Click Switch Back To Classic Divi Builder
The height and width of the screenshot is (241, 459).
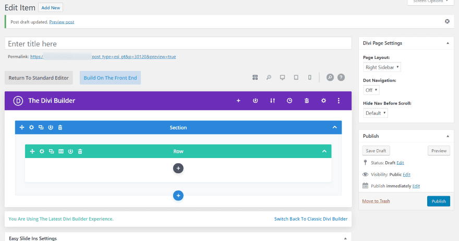tap(311, 219)
